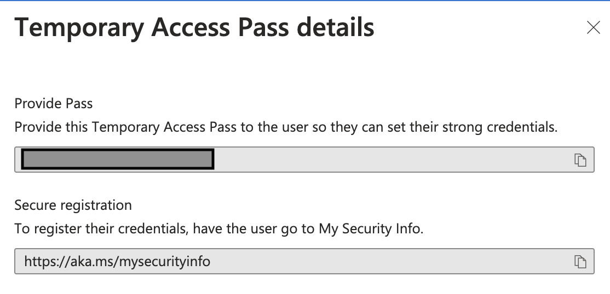610x294 pixels.
Task: Click the "Secure registration" section label
Action: point(73,205)
